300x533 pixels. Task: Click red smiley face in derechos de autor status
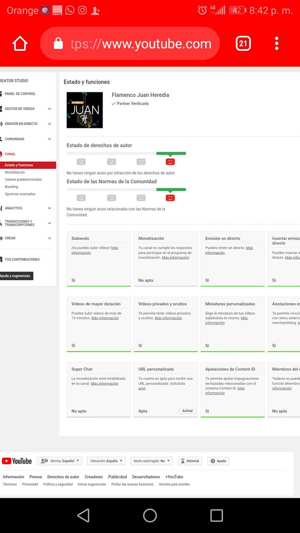pos(170,162)
